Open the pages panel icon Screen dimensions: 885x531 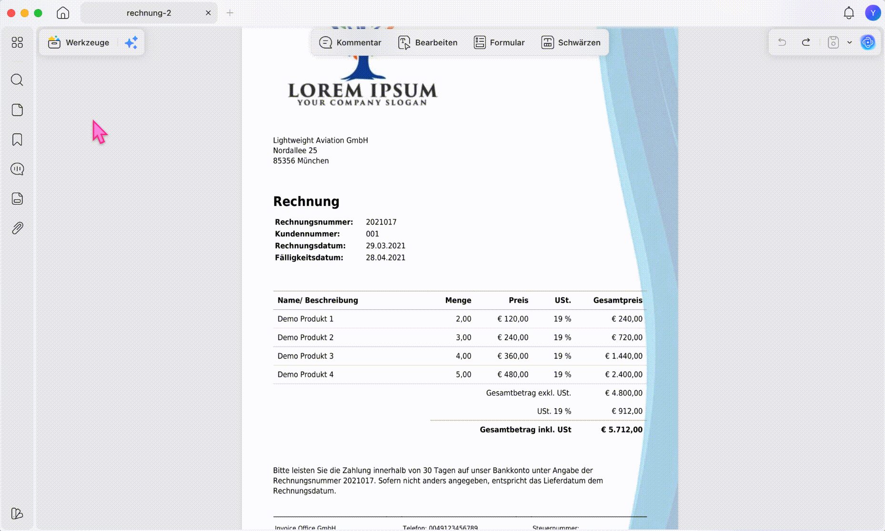click(17, 110)
